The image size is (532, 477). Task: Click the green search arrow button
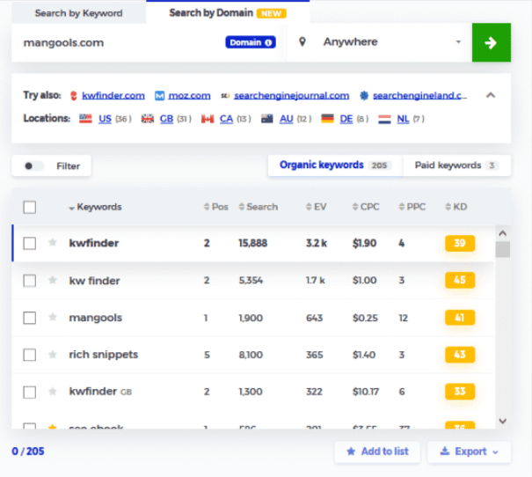(x=491, y=42)
